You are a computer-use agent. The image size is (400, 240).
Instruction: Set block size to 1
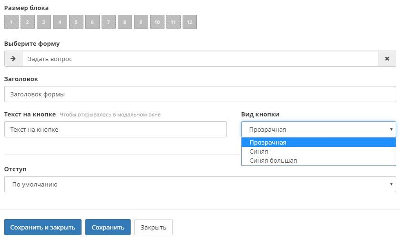point(11,22)
